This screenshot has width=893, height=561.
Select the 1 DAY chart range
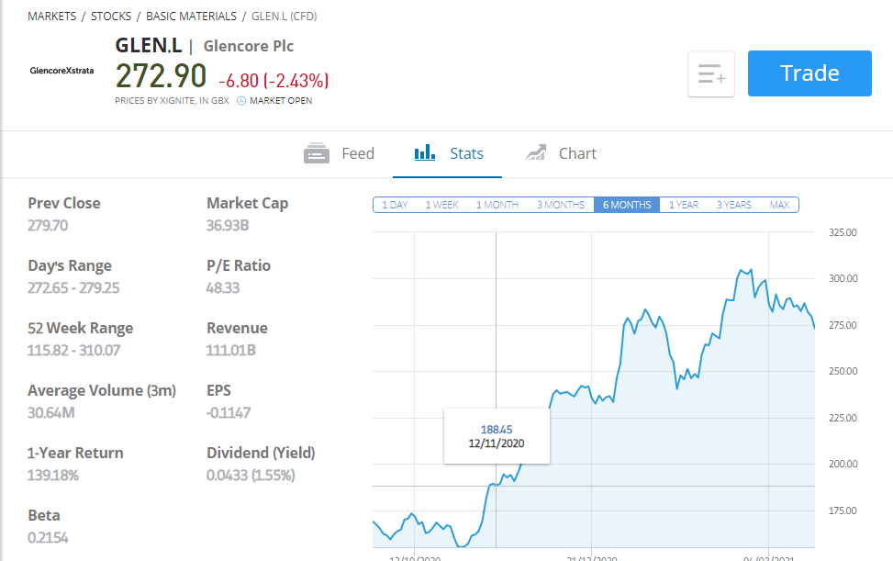pyautogui.click(x=395, y=205)
